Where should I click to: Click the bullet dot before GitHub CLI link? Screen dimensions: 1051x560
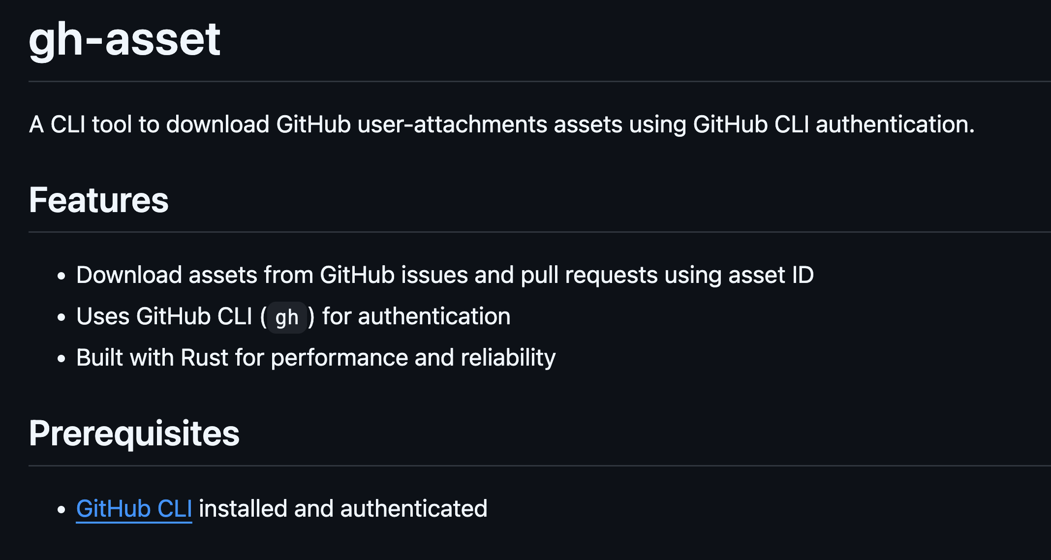pyautogui.click(x=61, y=509)
